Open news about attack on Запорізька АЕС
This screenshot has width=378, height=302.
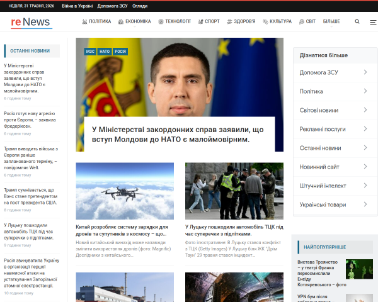point(31,273)
